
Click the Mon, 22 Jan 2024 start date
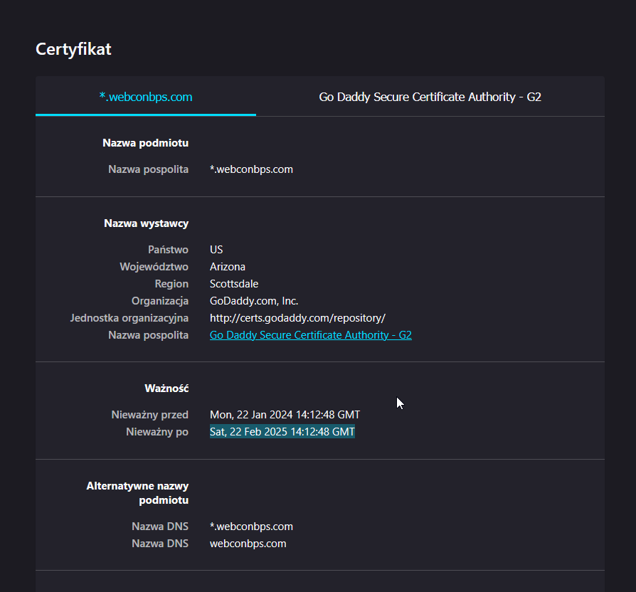tap(285, 415)
